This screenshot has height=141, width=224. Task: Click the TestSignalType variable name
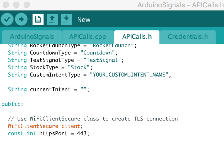pos(52,60)
